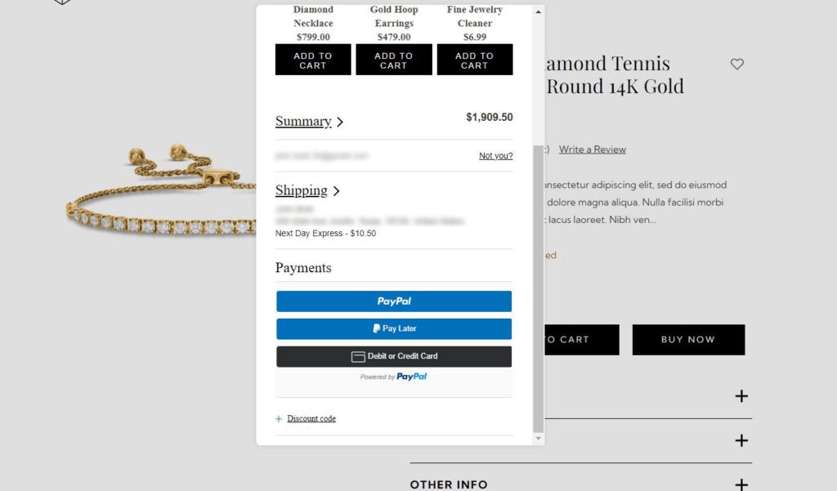Click the PayPal flag icon on Pay Later
This screenshot has width=837, height=491.
[x=375, y=328]
